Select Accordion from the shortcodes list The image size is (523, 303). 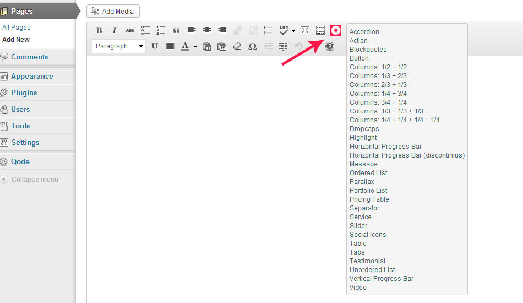[364, 32]
